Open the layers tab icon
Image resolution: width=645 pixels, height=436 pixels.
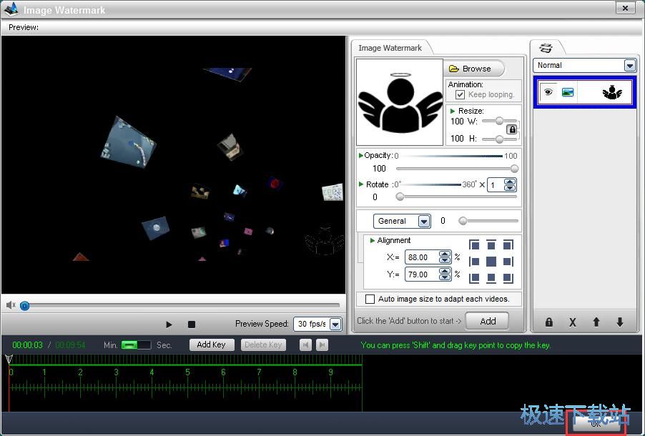click(x=546, y=48)
